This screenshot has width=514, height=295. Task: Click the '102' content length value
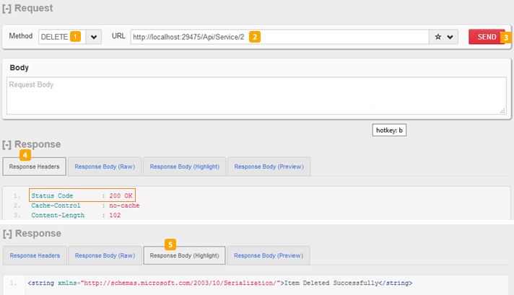[x=115, y=216]
